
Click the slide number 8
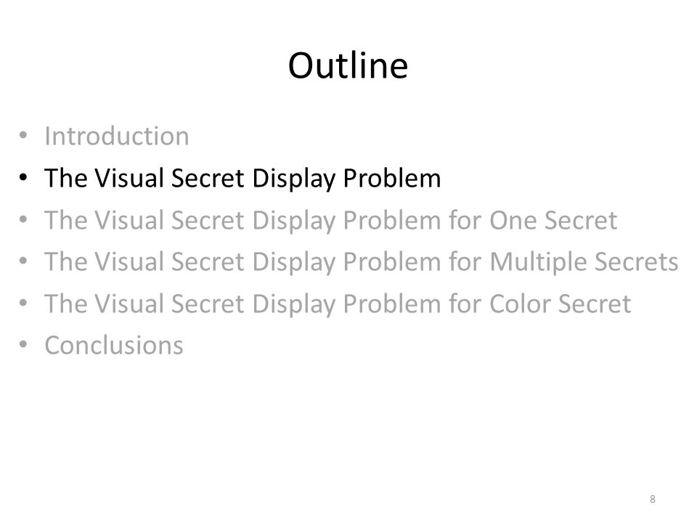point(653,499)
